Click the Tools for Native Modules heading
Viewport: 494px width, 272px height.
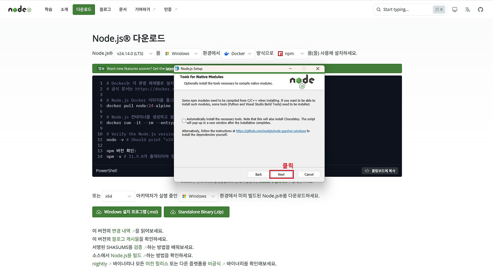pos(201,77)
